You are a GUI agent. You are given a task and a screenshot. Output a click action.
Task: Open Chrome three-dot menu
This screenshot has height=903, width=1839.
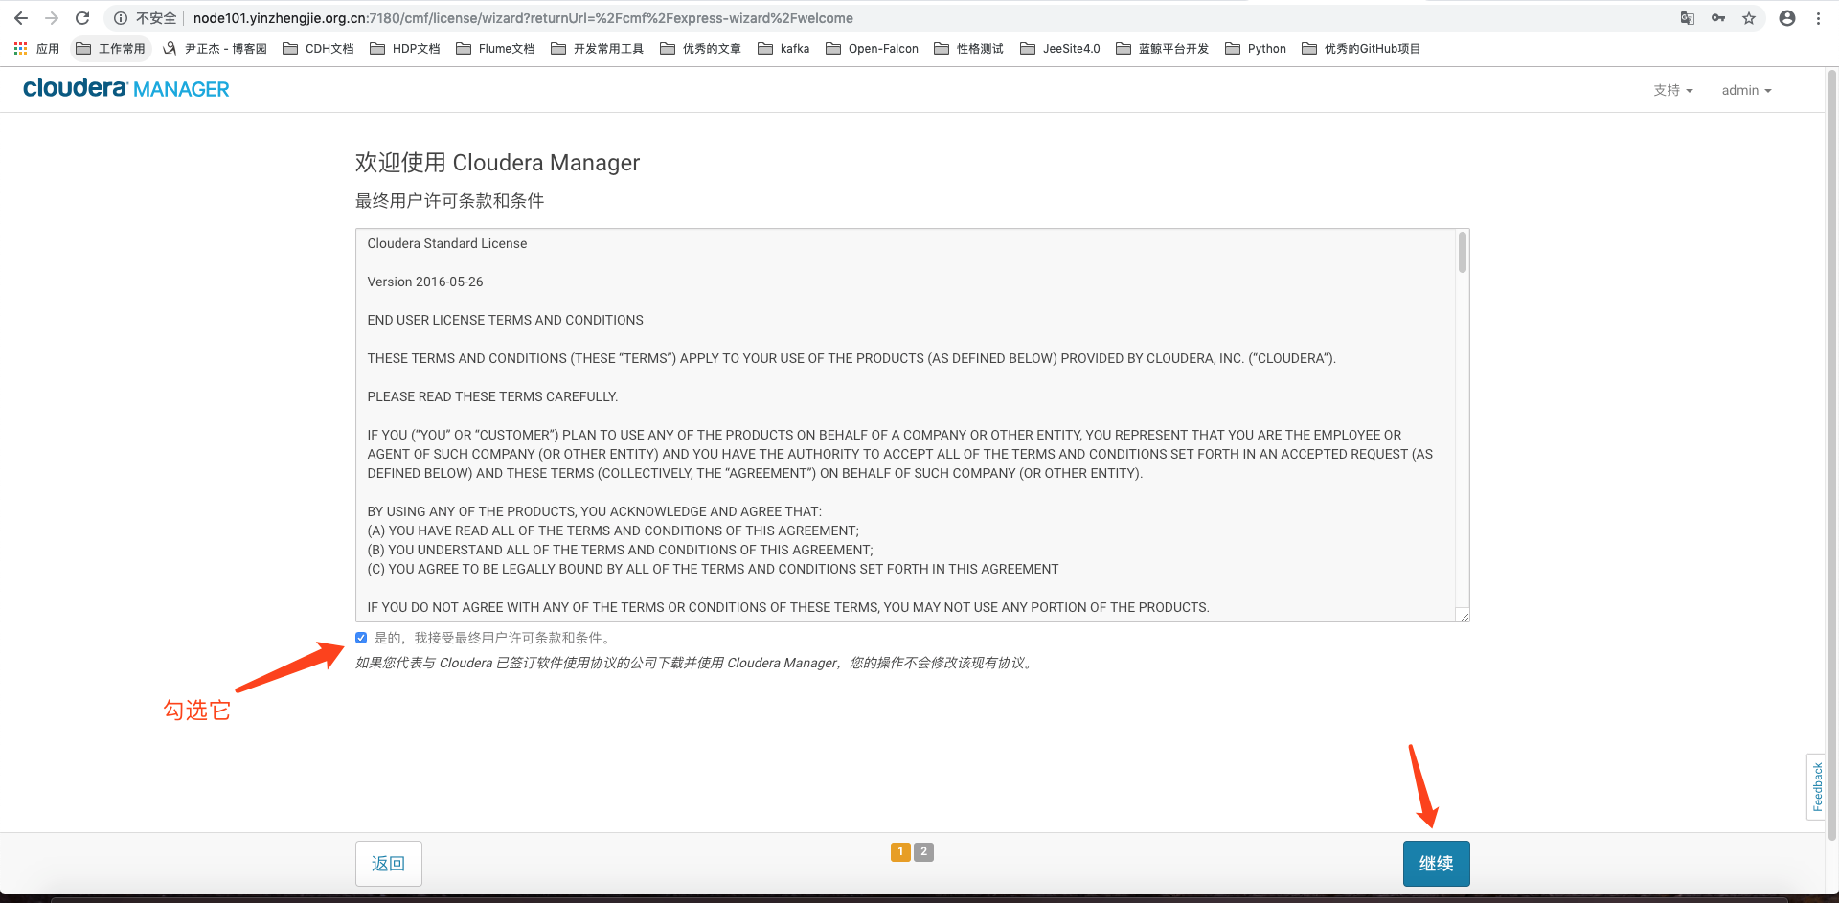pyautogui.click(x=1818, y=18)
